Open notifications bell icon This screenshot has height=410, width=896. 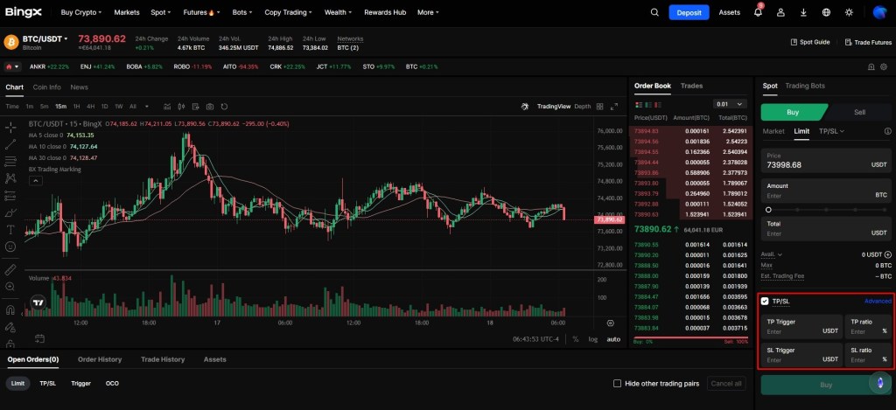758,12
